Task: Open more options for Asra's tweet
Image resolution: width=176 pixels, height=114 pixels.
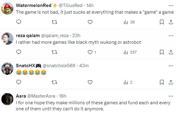Action: tap(171, 96)
